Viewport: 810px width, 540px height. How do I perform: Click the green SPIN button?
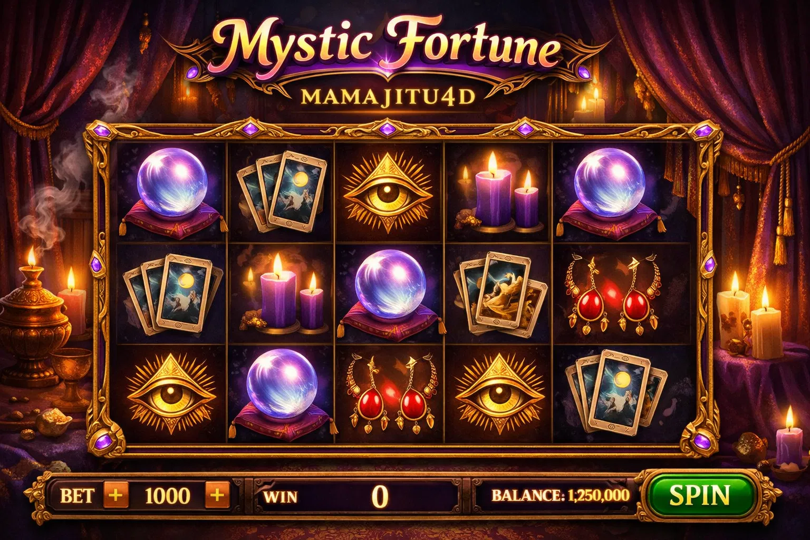tap(700, 496)
